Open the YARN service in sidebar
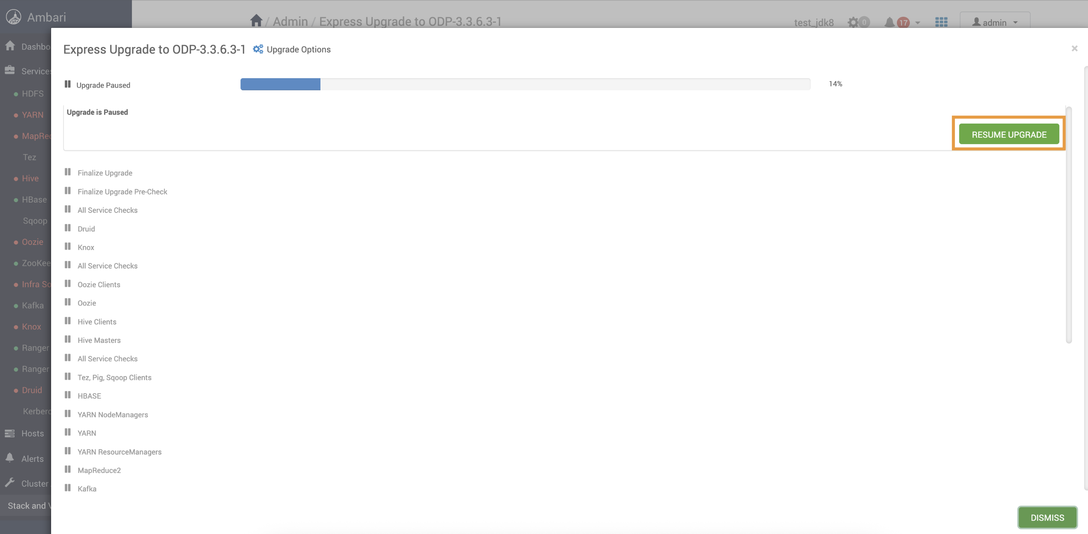The height and width of the screenshot is (534, 1088). click(x=32, y=114)
